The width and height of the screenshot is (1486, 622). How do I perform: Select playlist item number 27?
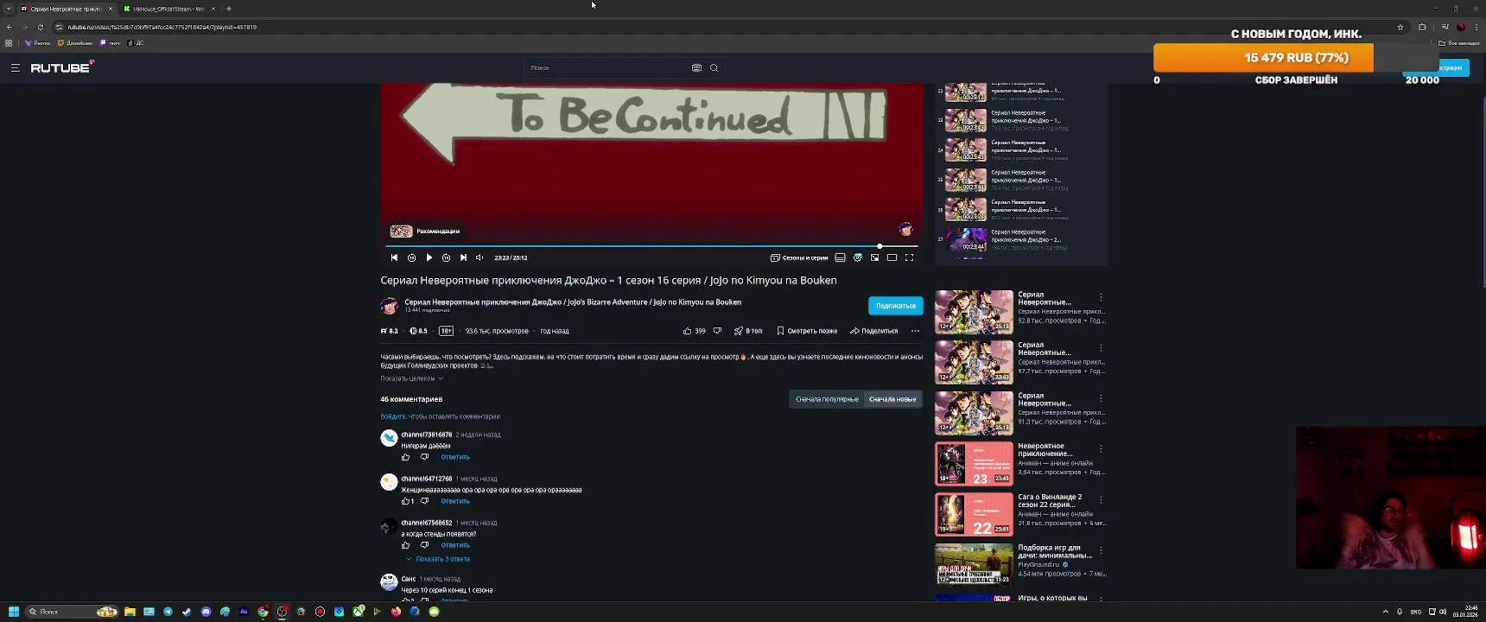point(1021,239)
